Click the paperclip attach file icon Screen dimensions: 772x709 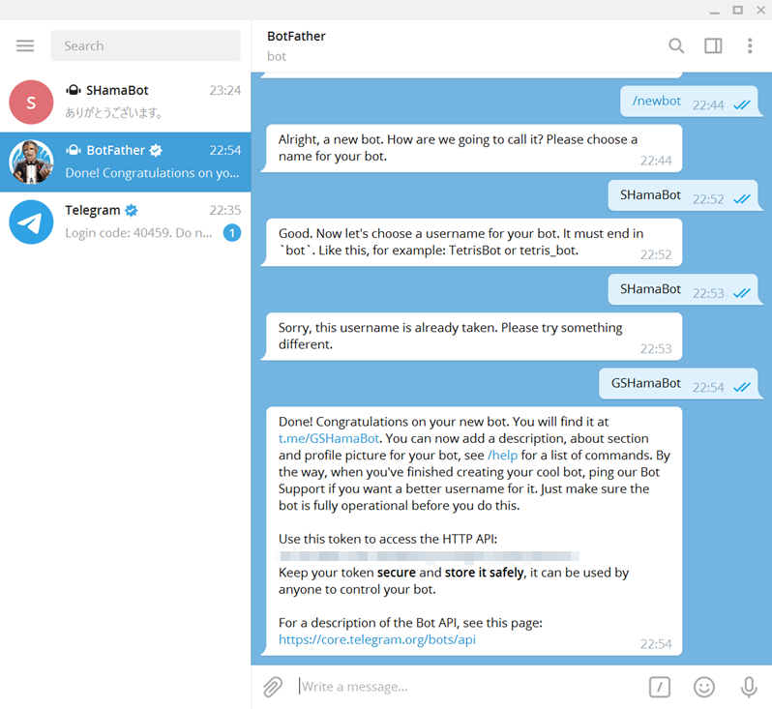273,687
